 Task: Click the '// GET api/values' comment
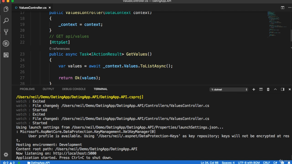pos(69,36)
